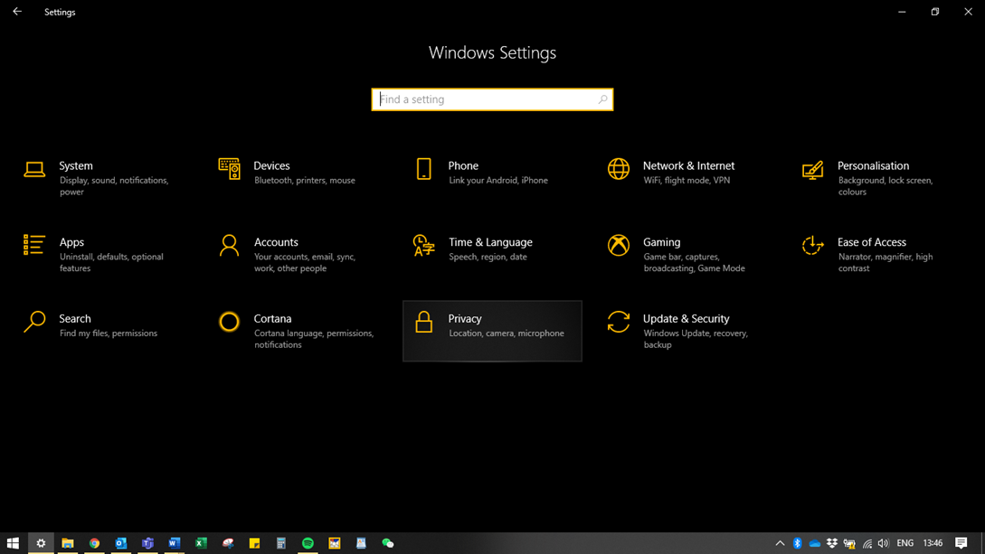Image resolution: width=985 pixels, height=554 pixels.
Task: Select the Privacy settings tile
Action: point(492,331)
